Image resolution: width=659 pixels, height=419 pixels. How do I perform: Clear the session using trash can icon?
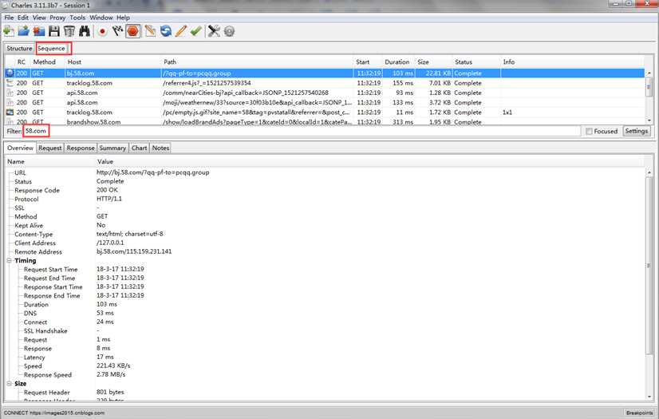(x=69, y=31)
